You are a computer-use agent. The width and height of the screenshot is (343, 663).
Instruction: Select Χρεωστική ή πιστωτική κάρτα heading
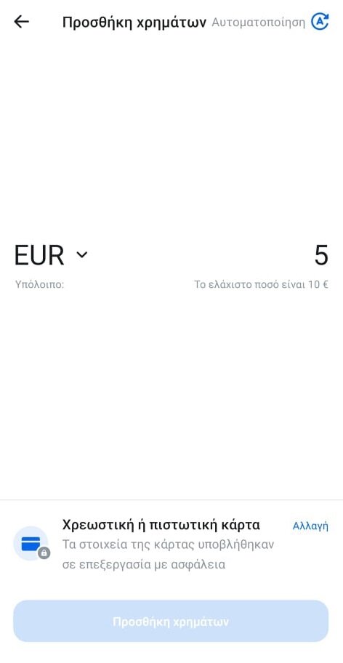pyautogui.click(x=161, y=525)
